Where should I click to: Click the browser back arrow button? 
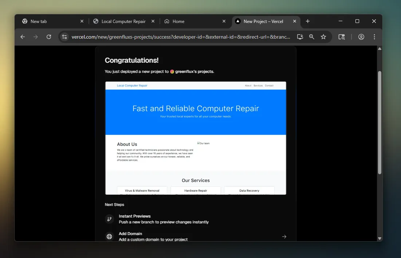click(x=23, y=37)
